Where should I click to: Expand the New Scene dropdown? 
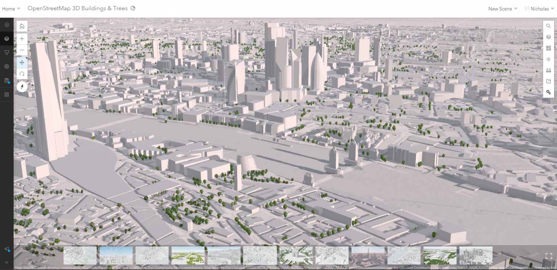(x=503, y=9)
